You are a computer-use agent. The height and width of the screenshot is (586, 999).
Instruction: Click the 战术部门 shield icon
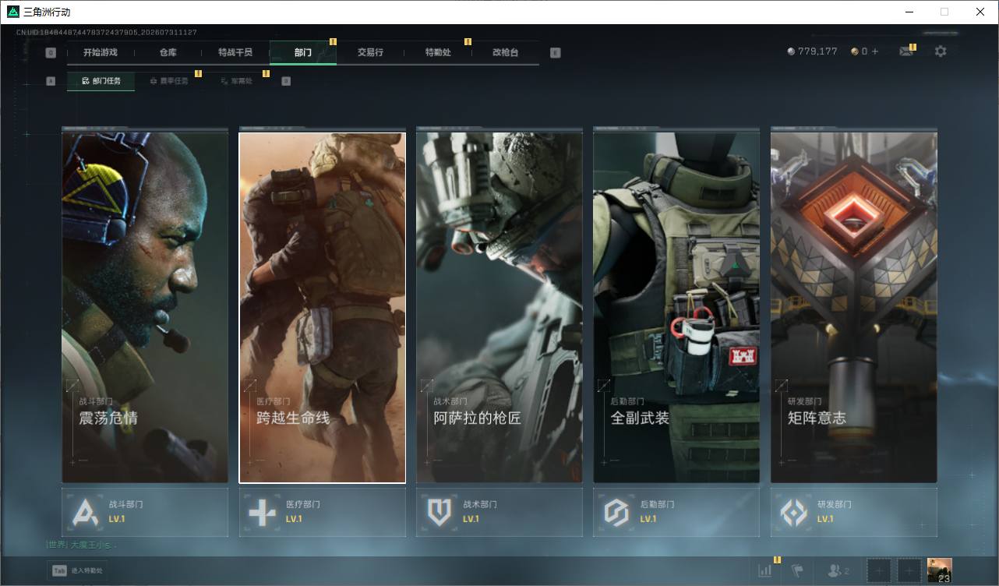coord(439,513)
